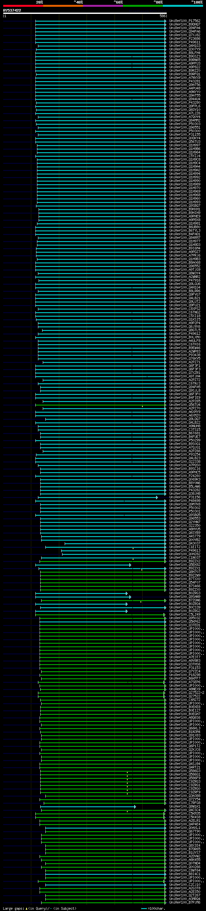This screenshot has height=911, width=206.
Task: Select the UniRef100_P49611 label
Action: pyautogui.click(x=184, y=42)
